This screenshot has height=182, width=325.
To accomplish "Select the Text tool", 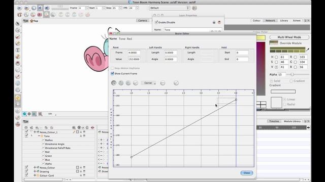I will tap(18, 50).
